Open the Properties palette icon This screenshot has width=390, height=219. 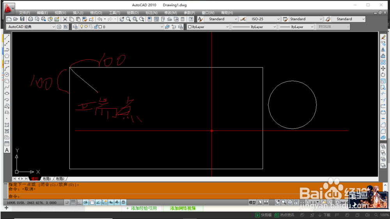pyautogui.click(x=150, y=19)
